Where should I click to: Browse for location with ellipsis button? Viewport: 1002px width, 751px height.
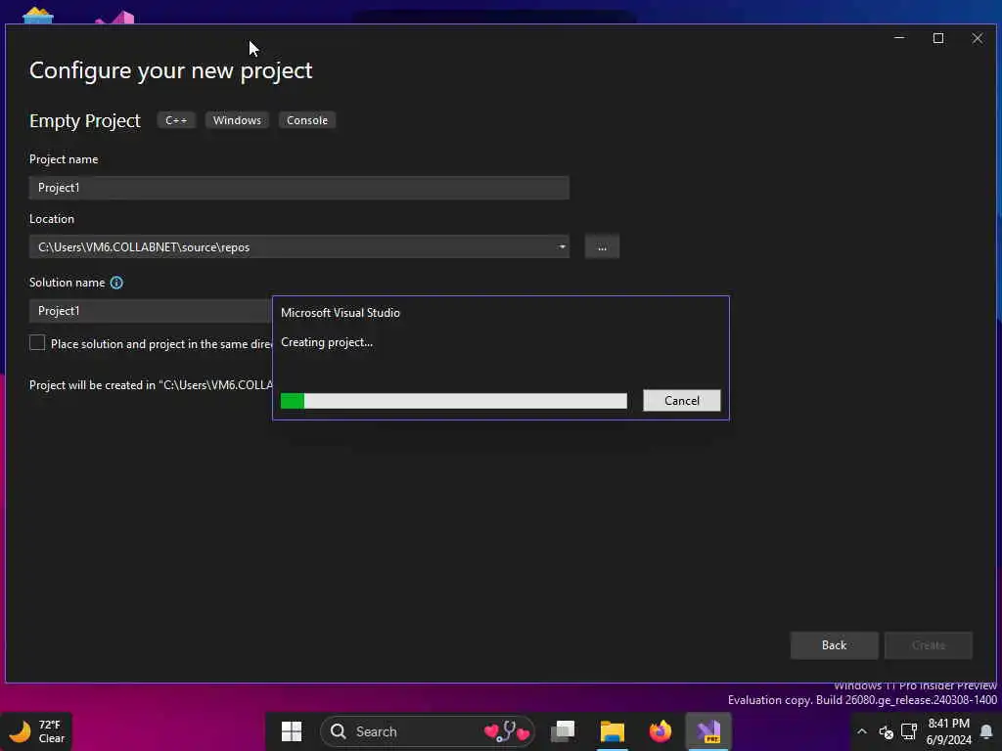(x=602, y=246)
